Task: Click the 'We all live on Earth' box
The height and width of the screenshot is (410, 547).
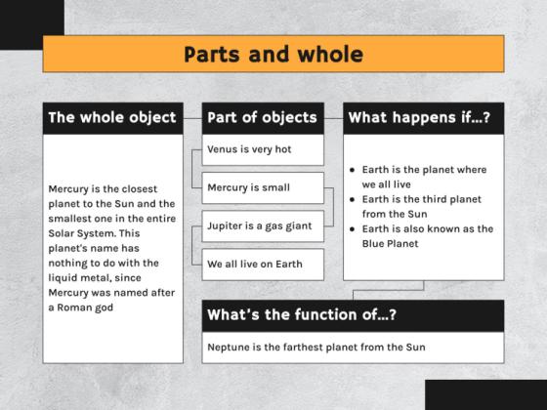Action: (x=263, y=265)
